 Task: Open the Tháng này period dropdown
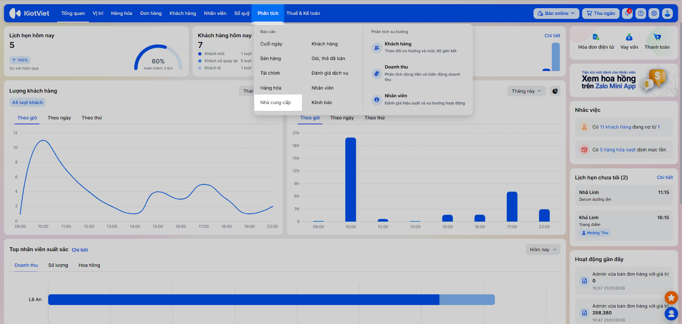[x=526, y=91]
